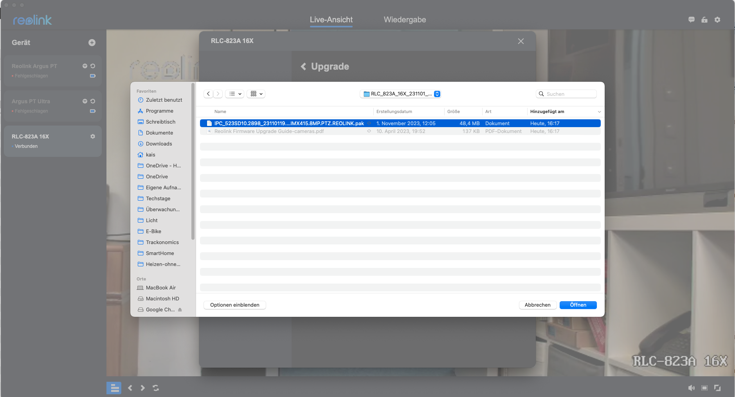This screenshot has height=397, width=735.
Task: Open Zuletzt benutzt in sidebar
Action: pyautogui.click(x=160, y=100)
